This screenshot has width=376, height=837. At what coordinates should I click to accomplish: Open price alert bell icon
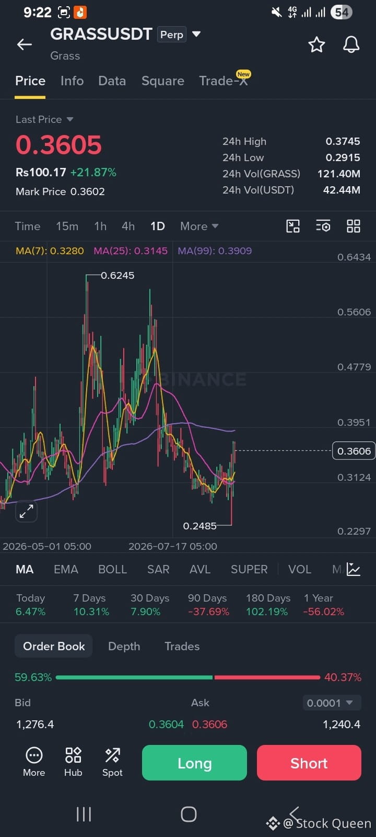[351, 44]
